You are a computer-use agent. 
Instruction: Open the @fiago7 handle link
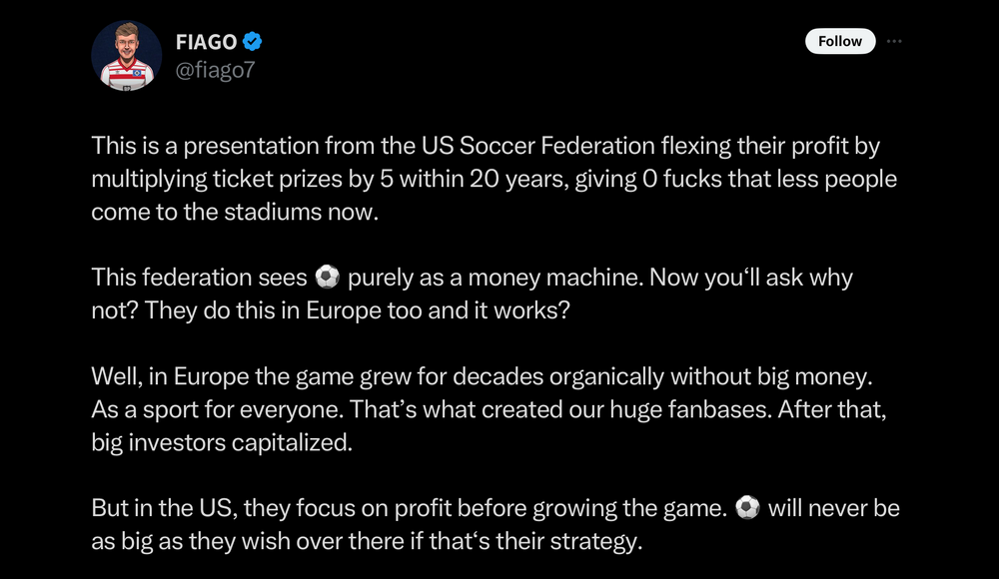(x=216, y=71)
